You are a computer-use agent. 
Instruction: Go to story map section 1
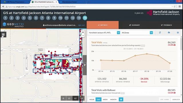5,18
